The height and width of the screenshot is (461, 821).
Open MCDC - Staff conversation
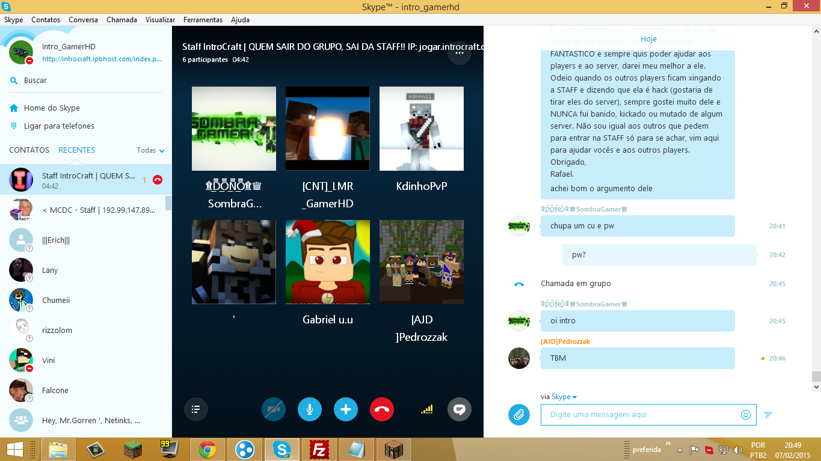click(x=85, y=210)
